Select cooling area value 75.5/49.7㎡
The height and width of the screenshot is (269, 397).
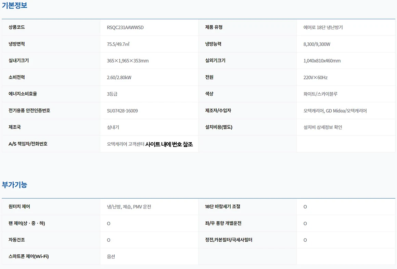click(x=118, y=44)
